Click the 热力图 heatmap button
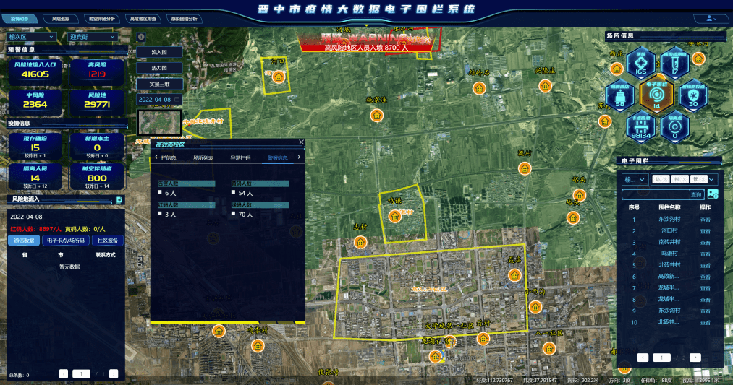Image resolution: width=733 pixels, height=385 pixels. point(158,68)
